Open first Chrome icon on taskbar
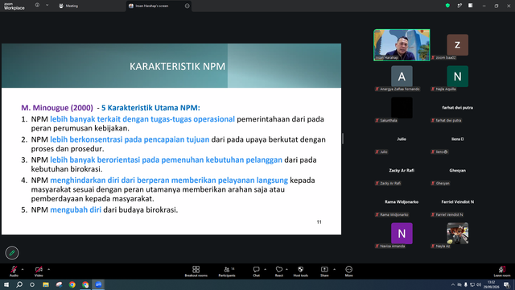This screenshot has width=515, height=290. point(72,284)
